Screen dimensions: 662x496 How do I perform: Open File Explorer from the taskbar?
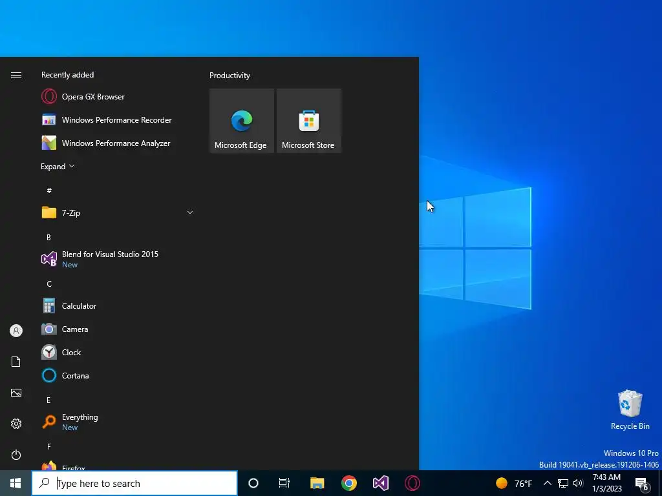pos(317,483)
